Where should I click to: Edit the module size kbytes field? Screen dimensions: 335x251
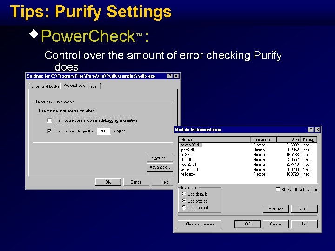104,131
